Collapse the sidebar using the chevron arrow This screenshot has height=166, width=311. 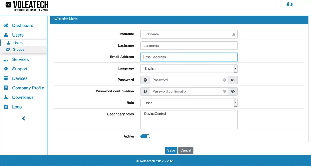(23, 118)
